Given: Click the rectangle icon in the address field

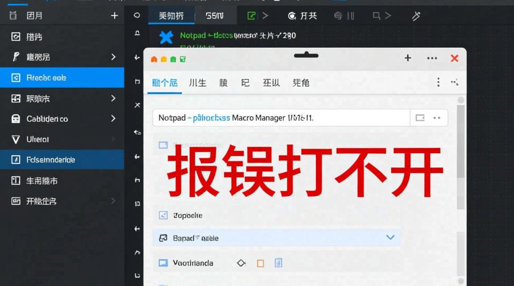Looking at the screenshot, I should click(x=420, y=118).
